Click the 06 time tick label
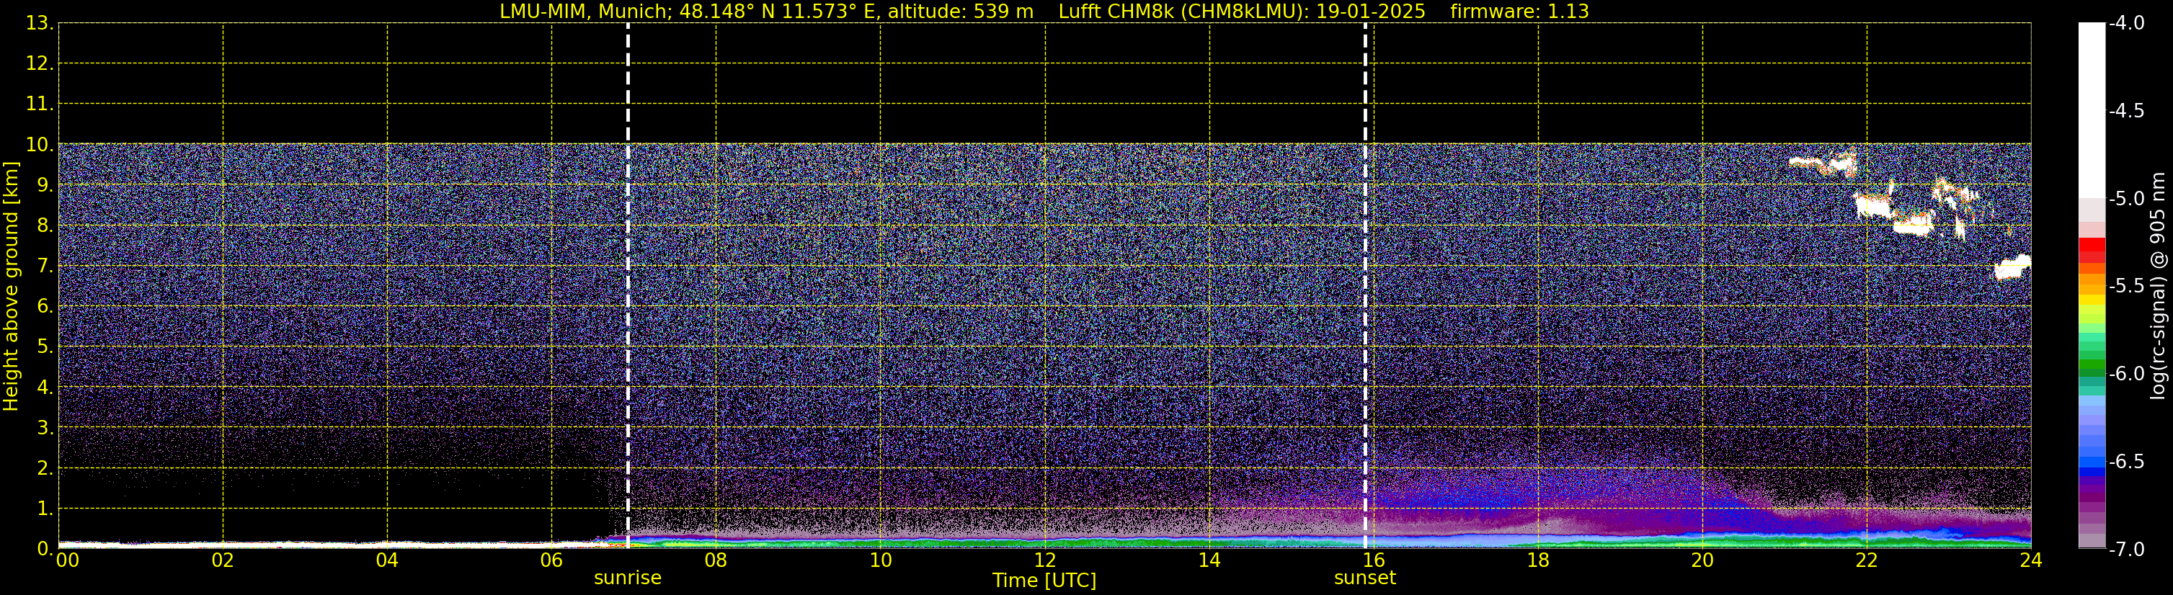Screen dimensions: 2173x595 [x=551, y=560]
